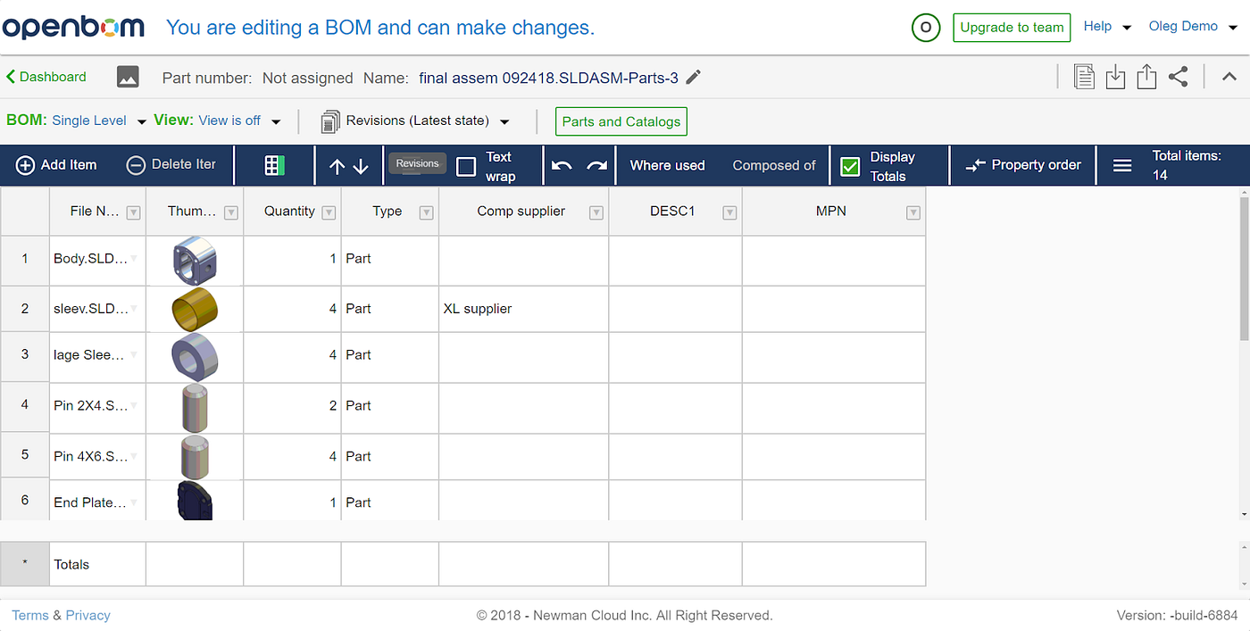Open the document export icon
The image size is (1250, 631).
point(1084,77)
